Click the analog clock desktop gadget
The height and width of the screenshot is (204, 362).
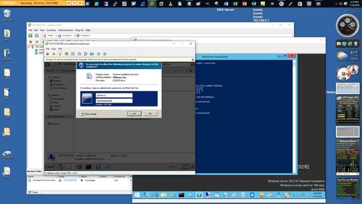pos(347,25)
